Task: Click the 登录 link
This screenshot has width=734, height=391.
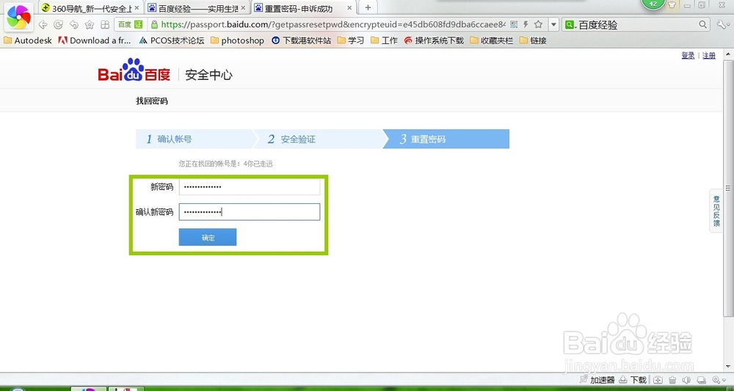Action: [x=688, y=56]
